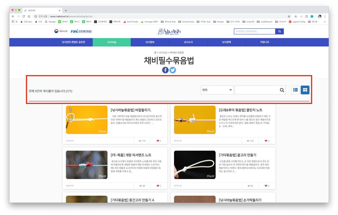Select the grid view layout toggle
This screenshot has width=338, height=215.
pos(305,90)
